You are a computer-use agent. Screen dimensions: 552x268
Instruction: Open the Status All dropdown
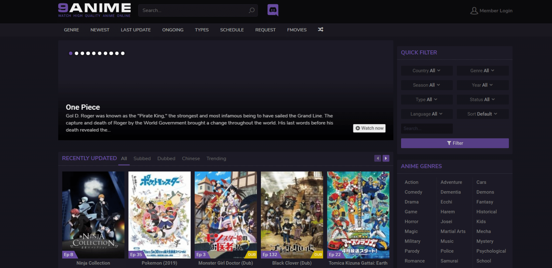click(482, 99)
